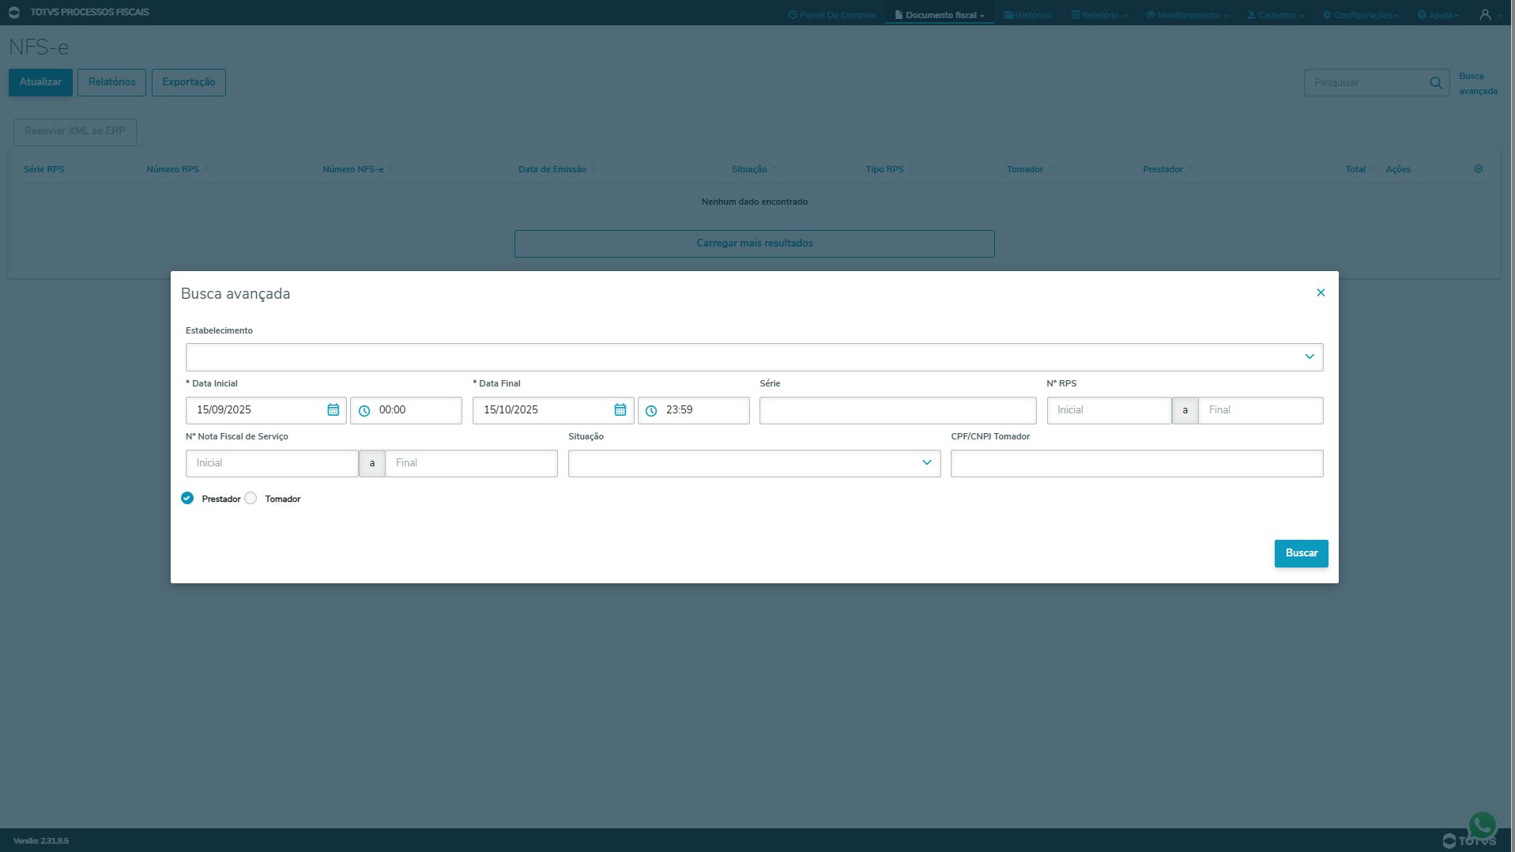Open the Configurações menu
Screen dimensions: 1515x852
1360,15
